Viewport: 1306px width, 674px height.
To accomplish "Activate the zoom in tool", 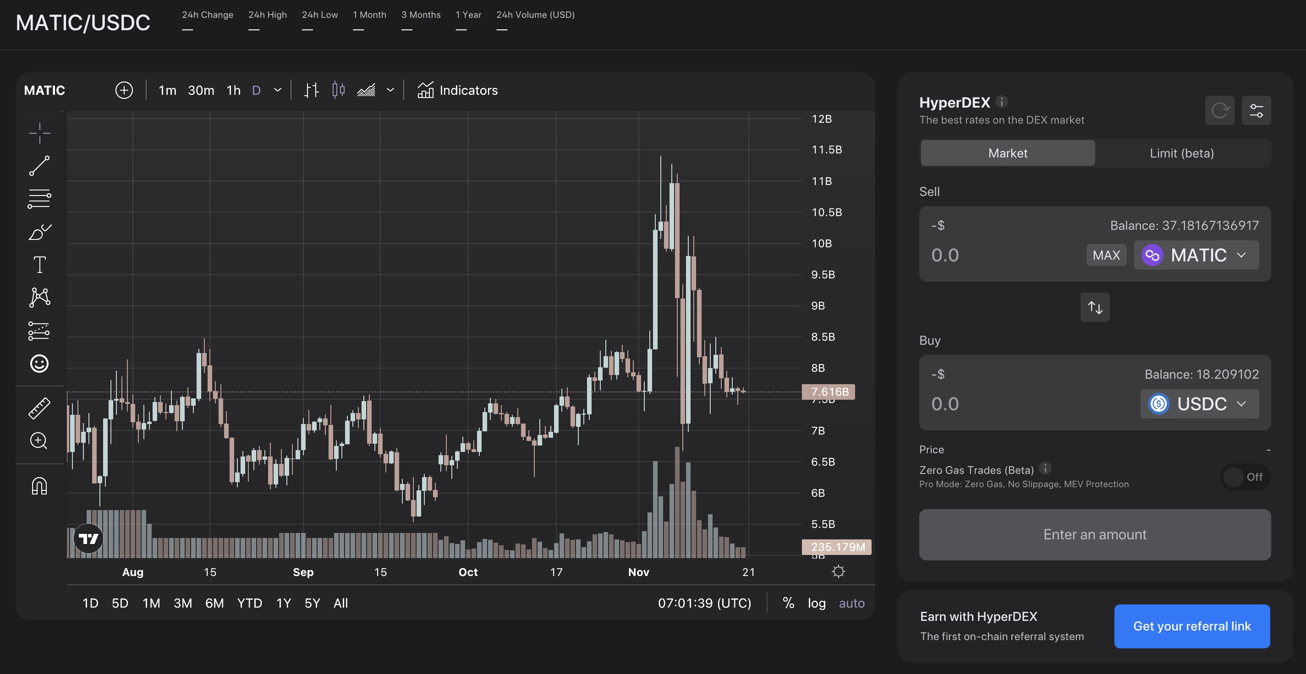I will (x=39, y=441).
